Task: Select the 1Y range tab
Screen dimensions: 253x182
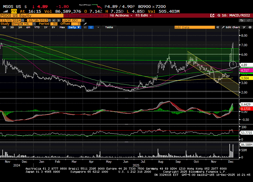Action: point(46,27)
